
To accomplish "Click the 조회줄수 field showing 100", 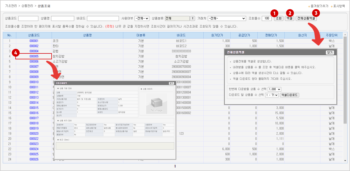I will (266, 19).
